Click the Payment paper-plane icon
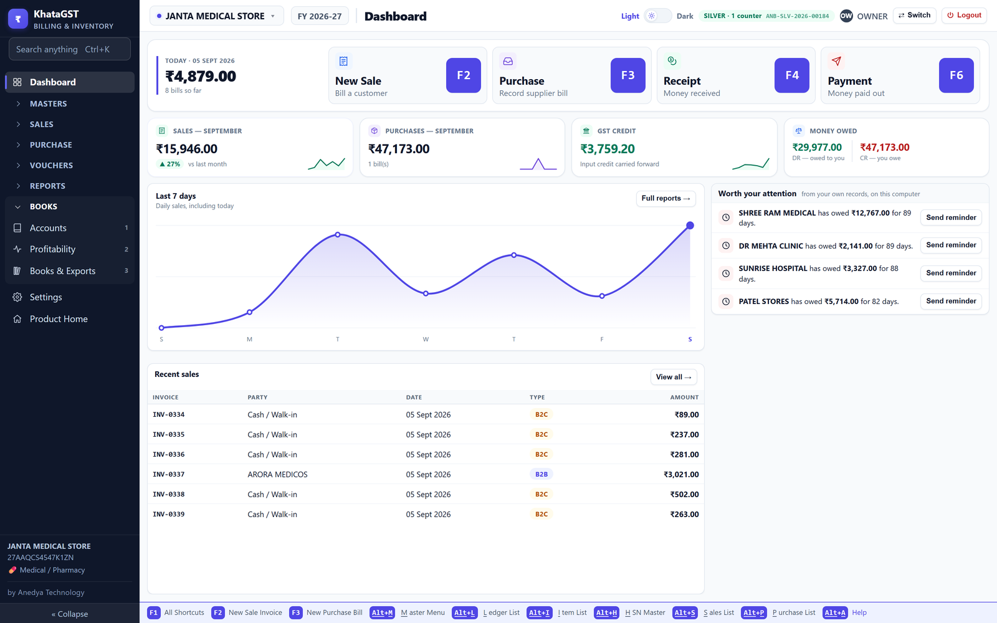 click(x=836, y=61)
